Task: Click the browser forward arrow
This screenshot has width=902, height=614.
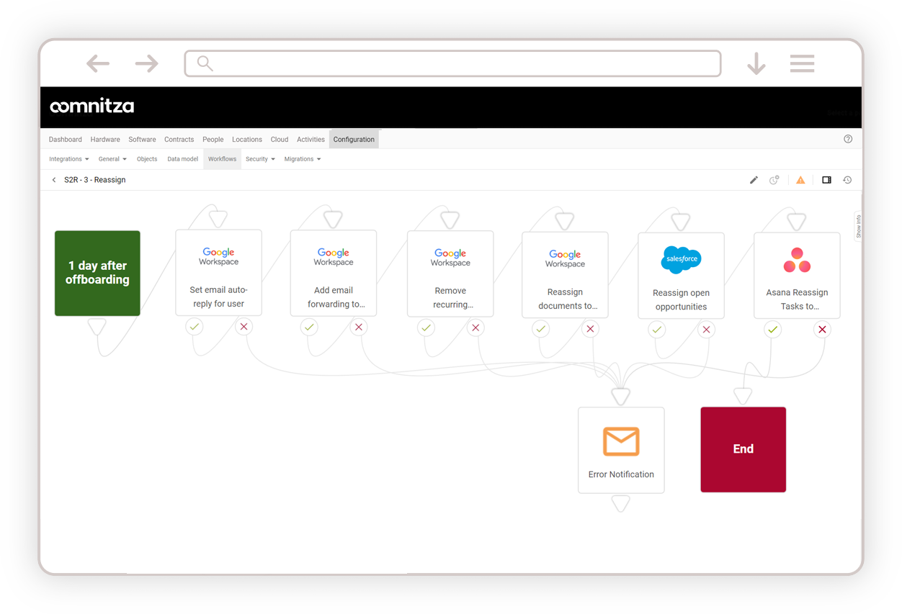Action: pyautogui.click(x=147, y=63)
